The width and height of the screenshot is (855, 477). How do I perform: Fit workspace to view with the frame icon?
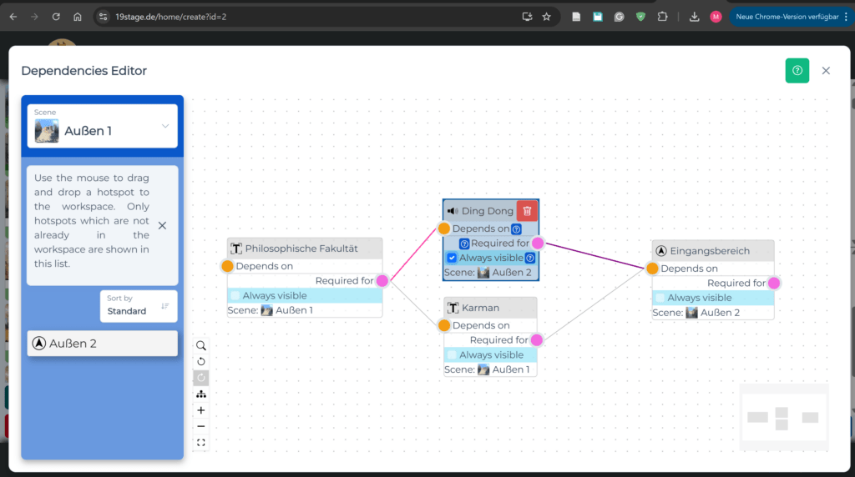pos(201,443)
